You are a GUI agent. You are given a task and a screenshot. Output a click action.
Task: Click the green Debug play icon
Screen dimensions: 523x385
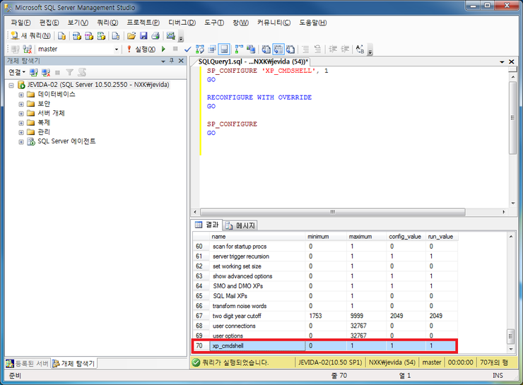click(163, 49)
